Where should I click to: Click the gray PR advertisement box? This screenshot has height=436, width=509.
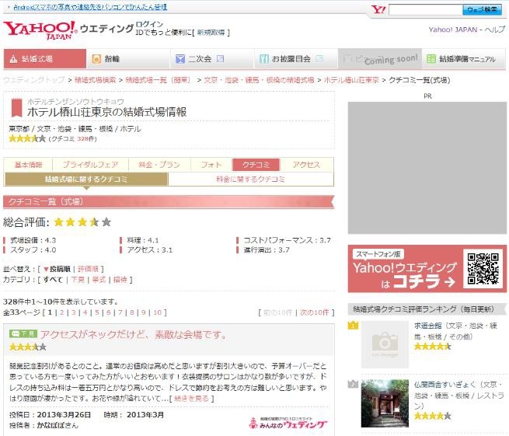point(427,168)
